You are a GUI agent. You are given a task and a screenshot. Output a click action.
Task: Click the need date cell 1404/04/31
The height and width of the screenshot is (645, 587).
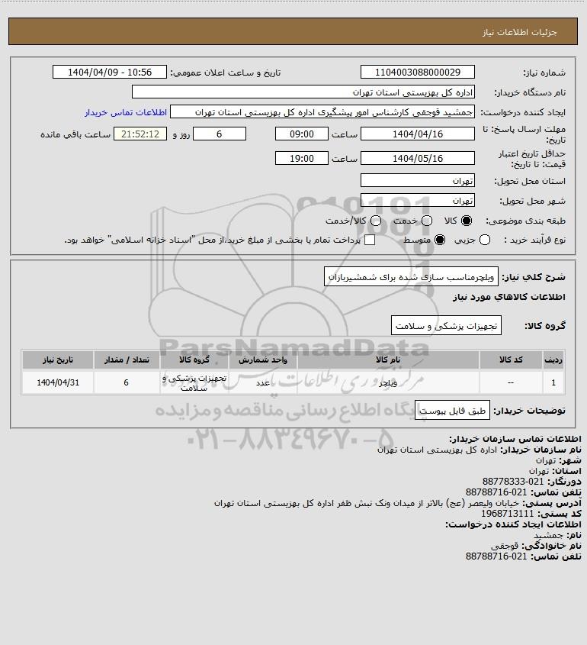[58, 382]
